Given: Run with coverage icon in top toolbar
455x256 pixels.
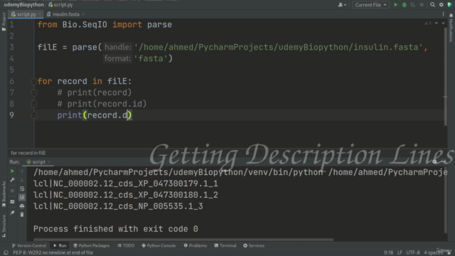Looking at the screenshot, I should (x=413, y=5).
